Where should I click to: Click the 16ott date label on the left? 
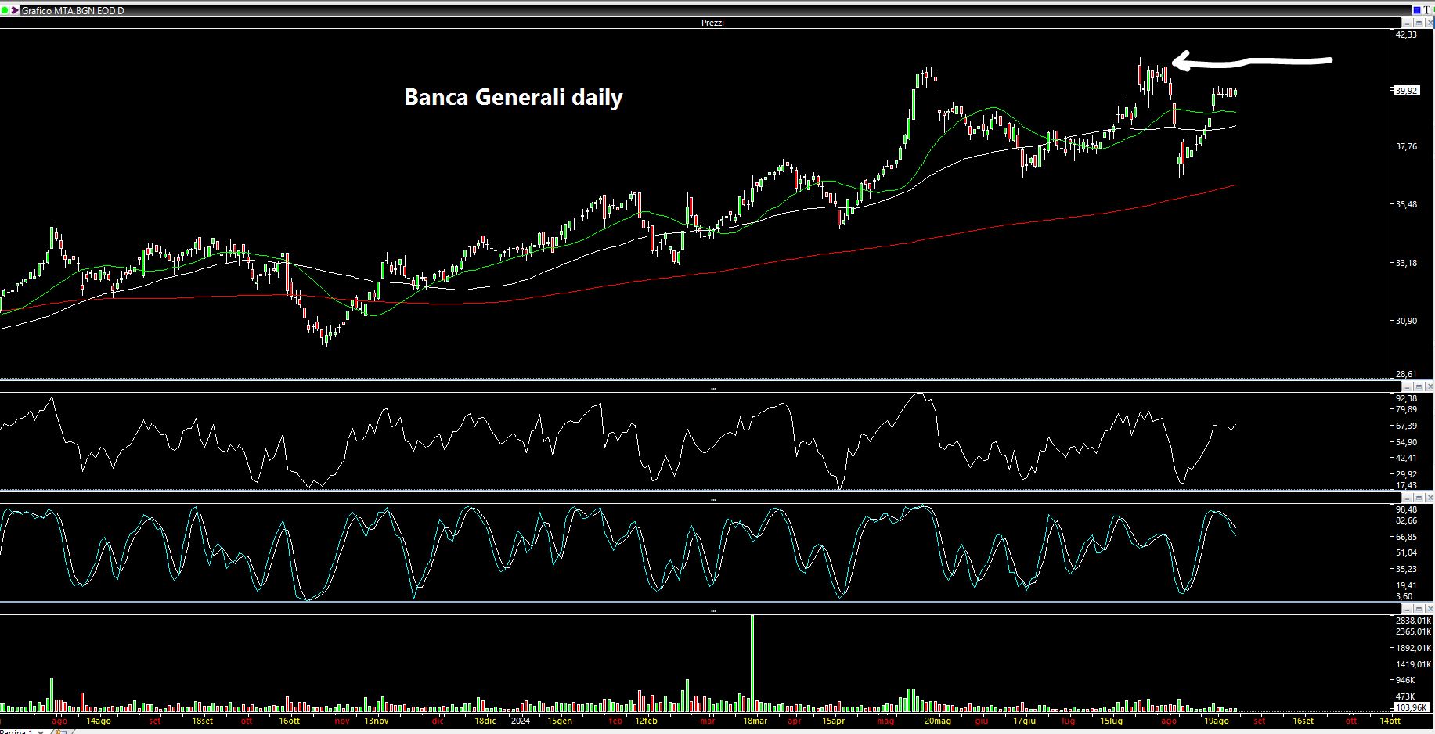tap(289, 721)
